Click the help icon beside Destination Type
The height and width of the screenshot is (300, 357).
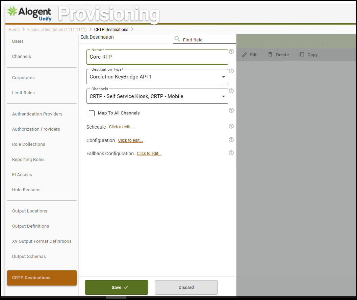pyautogui.click(x=231, y=71)
